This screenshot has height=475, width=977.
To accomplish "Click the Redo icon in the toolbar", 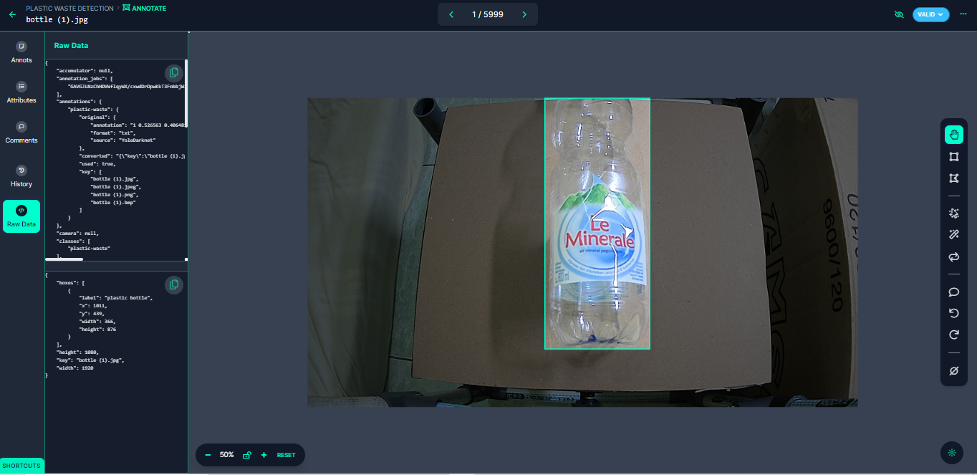I will click(953, 334).
